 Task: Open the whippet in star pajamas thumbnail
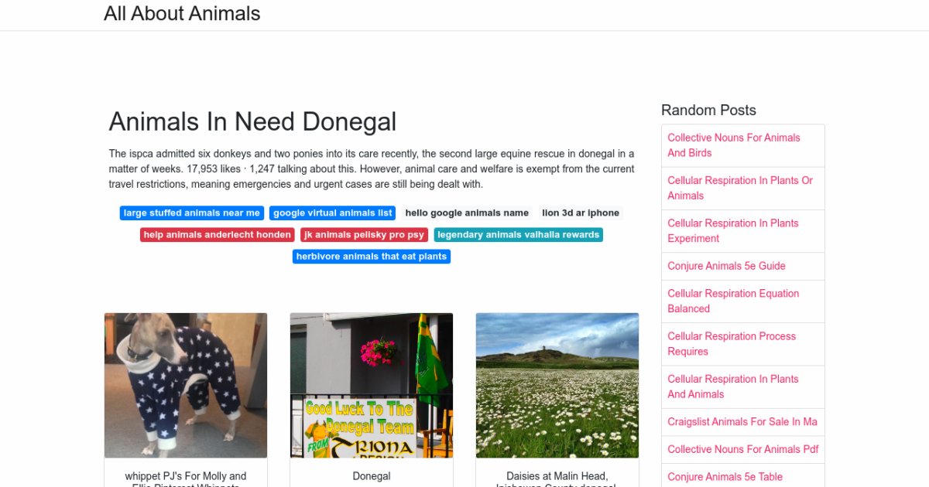tap(186, 385)
